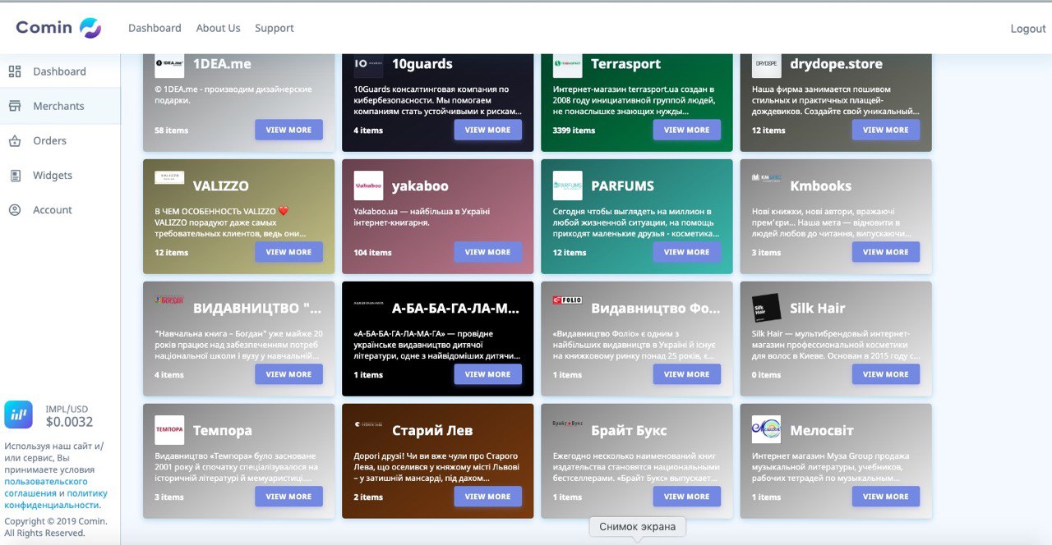Click the Silk Hair 0 items count

coord(766,374)
